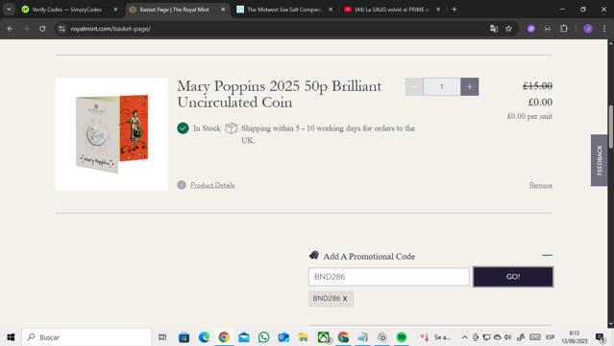Click the address bar URL royalmint.com/basket-page/
614x346 pixels.
[111, 29]
